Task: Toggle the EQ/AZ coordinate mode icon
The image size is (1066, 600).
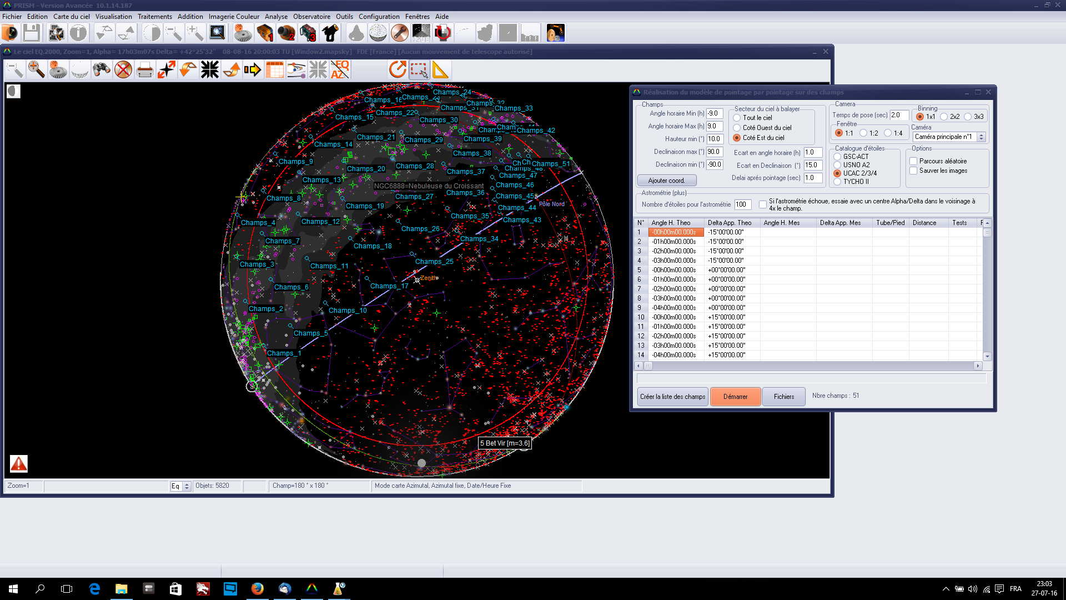Action: click(x=340, y=70)
